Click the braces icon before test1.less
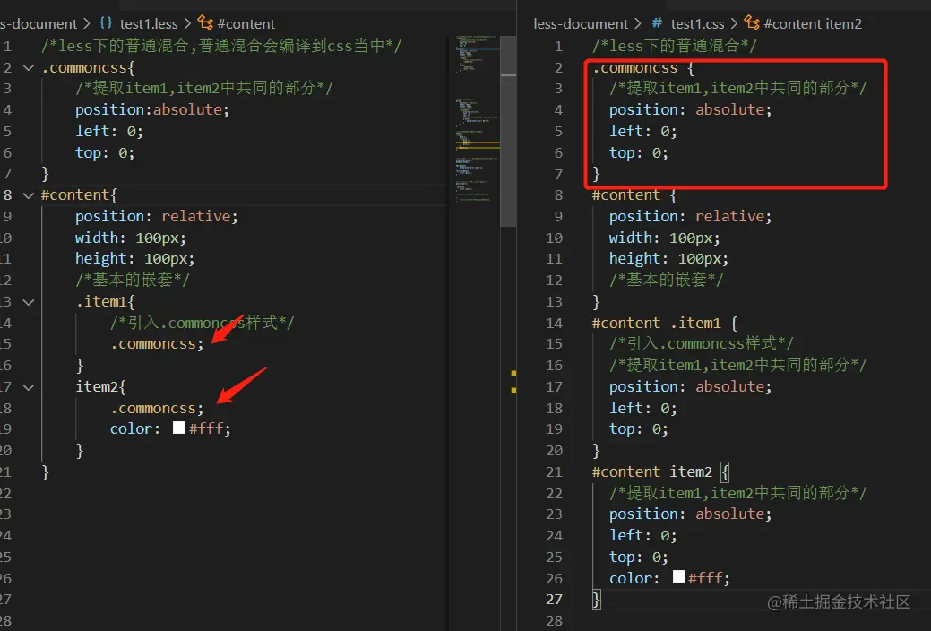Image resolution: width=931 pixels, height=631 pixels. 106,23
